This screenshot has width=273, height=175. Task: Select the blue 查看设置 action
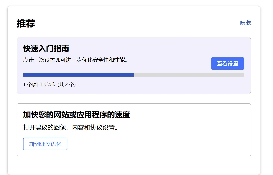[227, 63]
